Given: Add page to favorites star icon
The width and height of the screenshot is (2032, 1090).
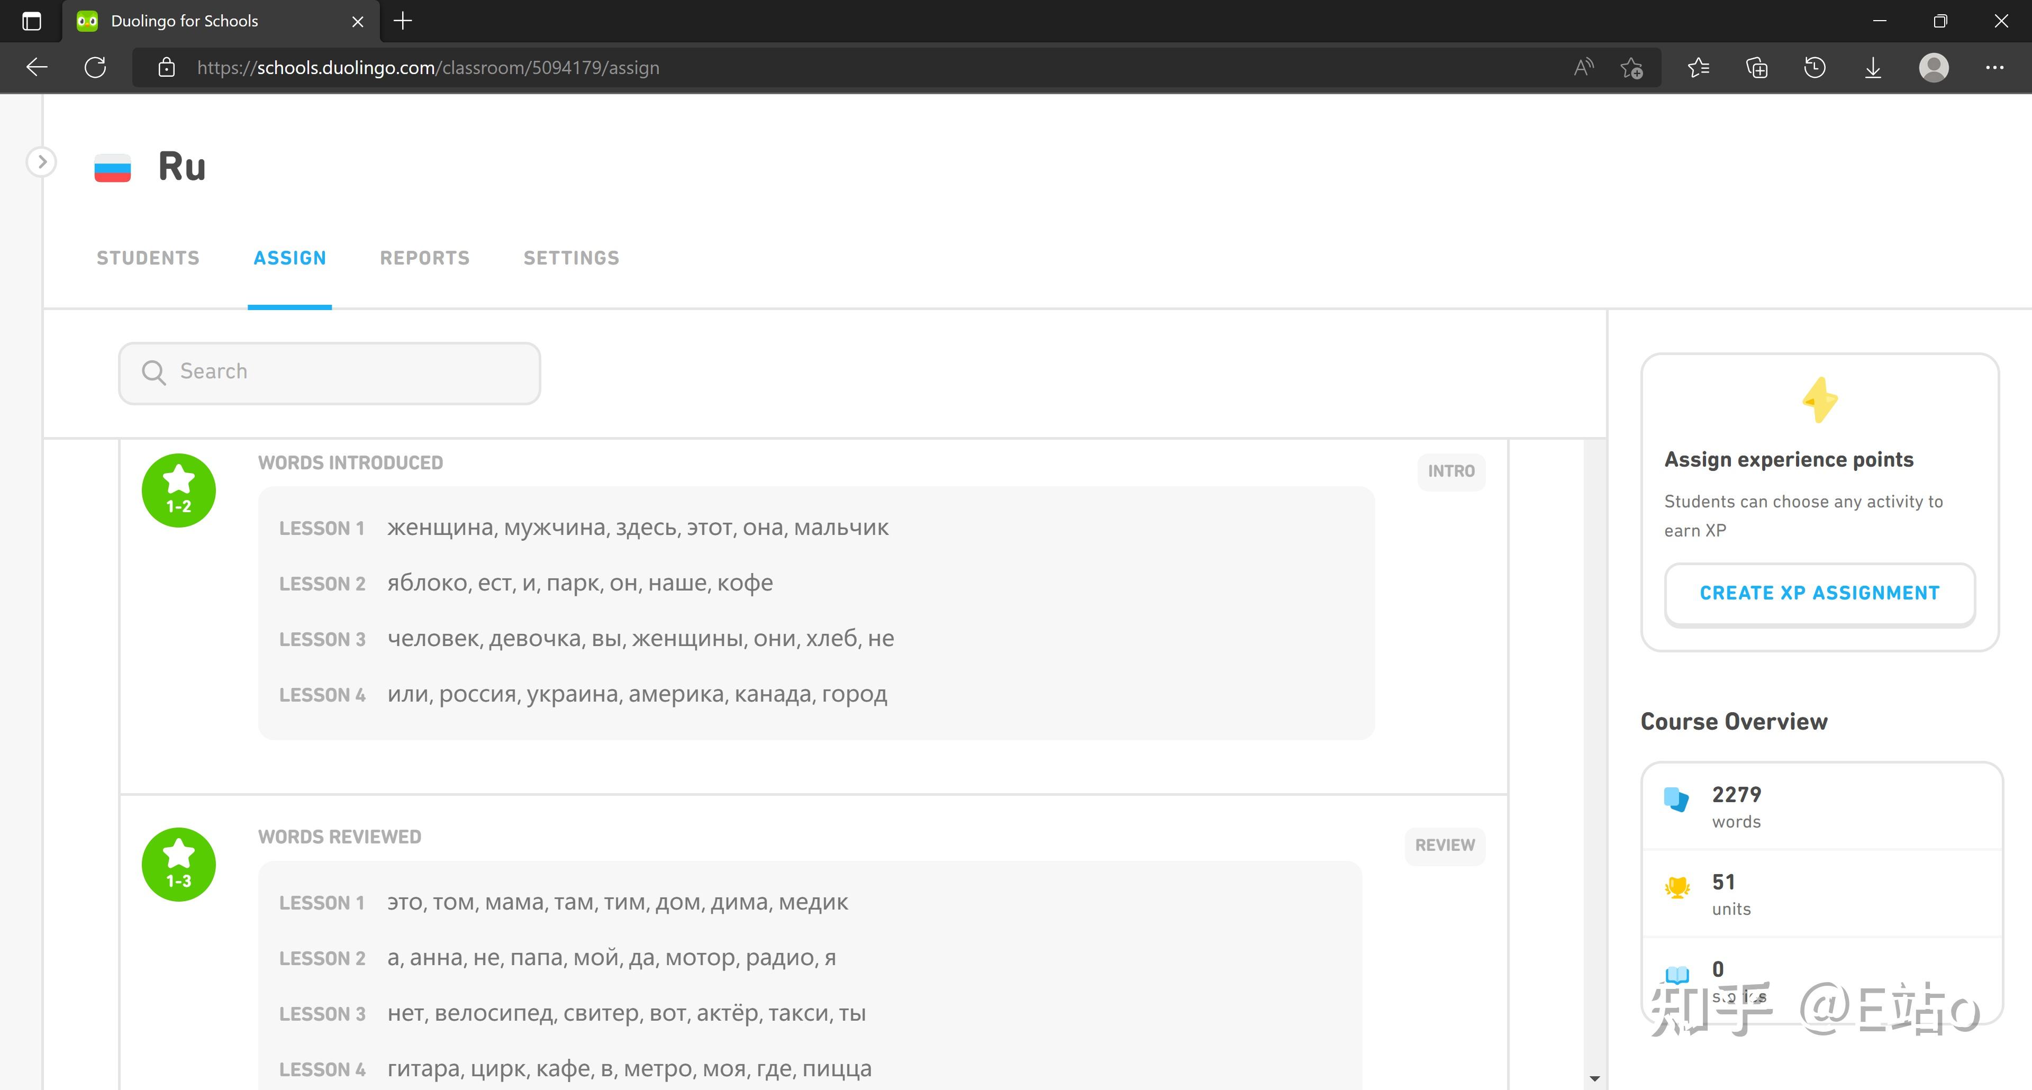Looking at the screenshot, I should point(1631,68).
